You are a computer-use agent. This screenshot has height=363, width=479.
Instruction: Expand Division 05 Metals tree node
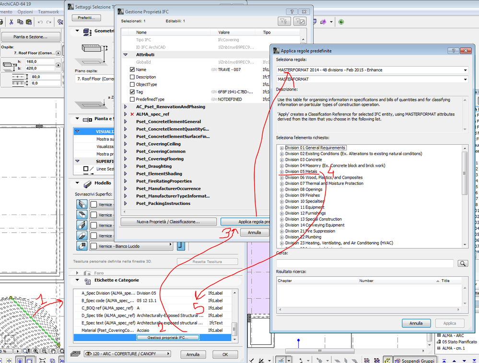(x=281, y=172)
